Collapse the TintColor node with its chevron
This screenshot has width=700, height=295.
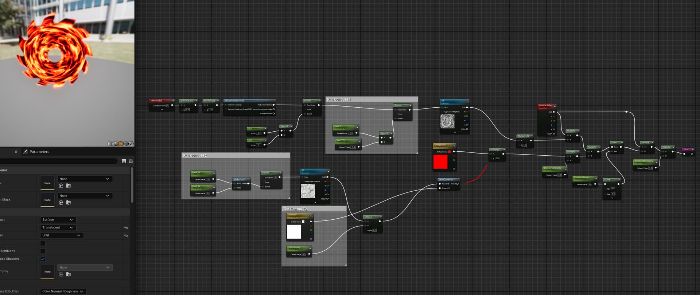(x=311, y=216)
